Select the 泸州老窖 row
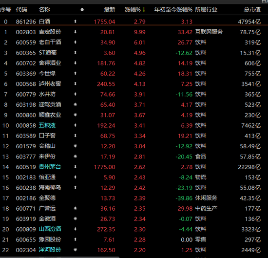Viewport: 268px width, 258px height. coord(134,84)
